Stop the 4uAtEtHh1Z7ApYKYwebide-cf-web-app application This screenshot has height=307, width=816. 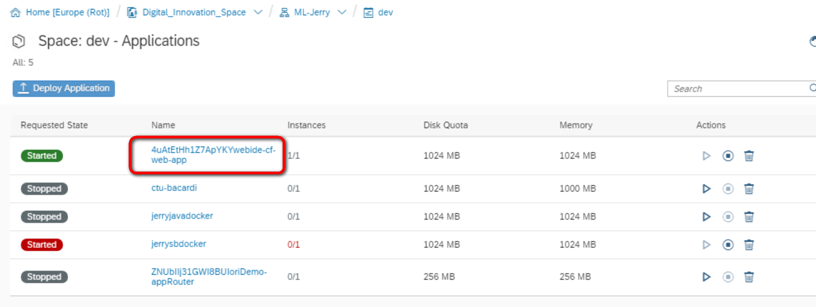pos(728,156)
